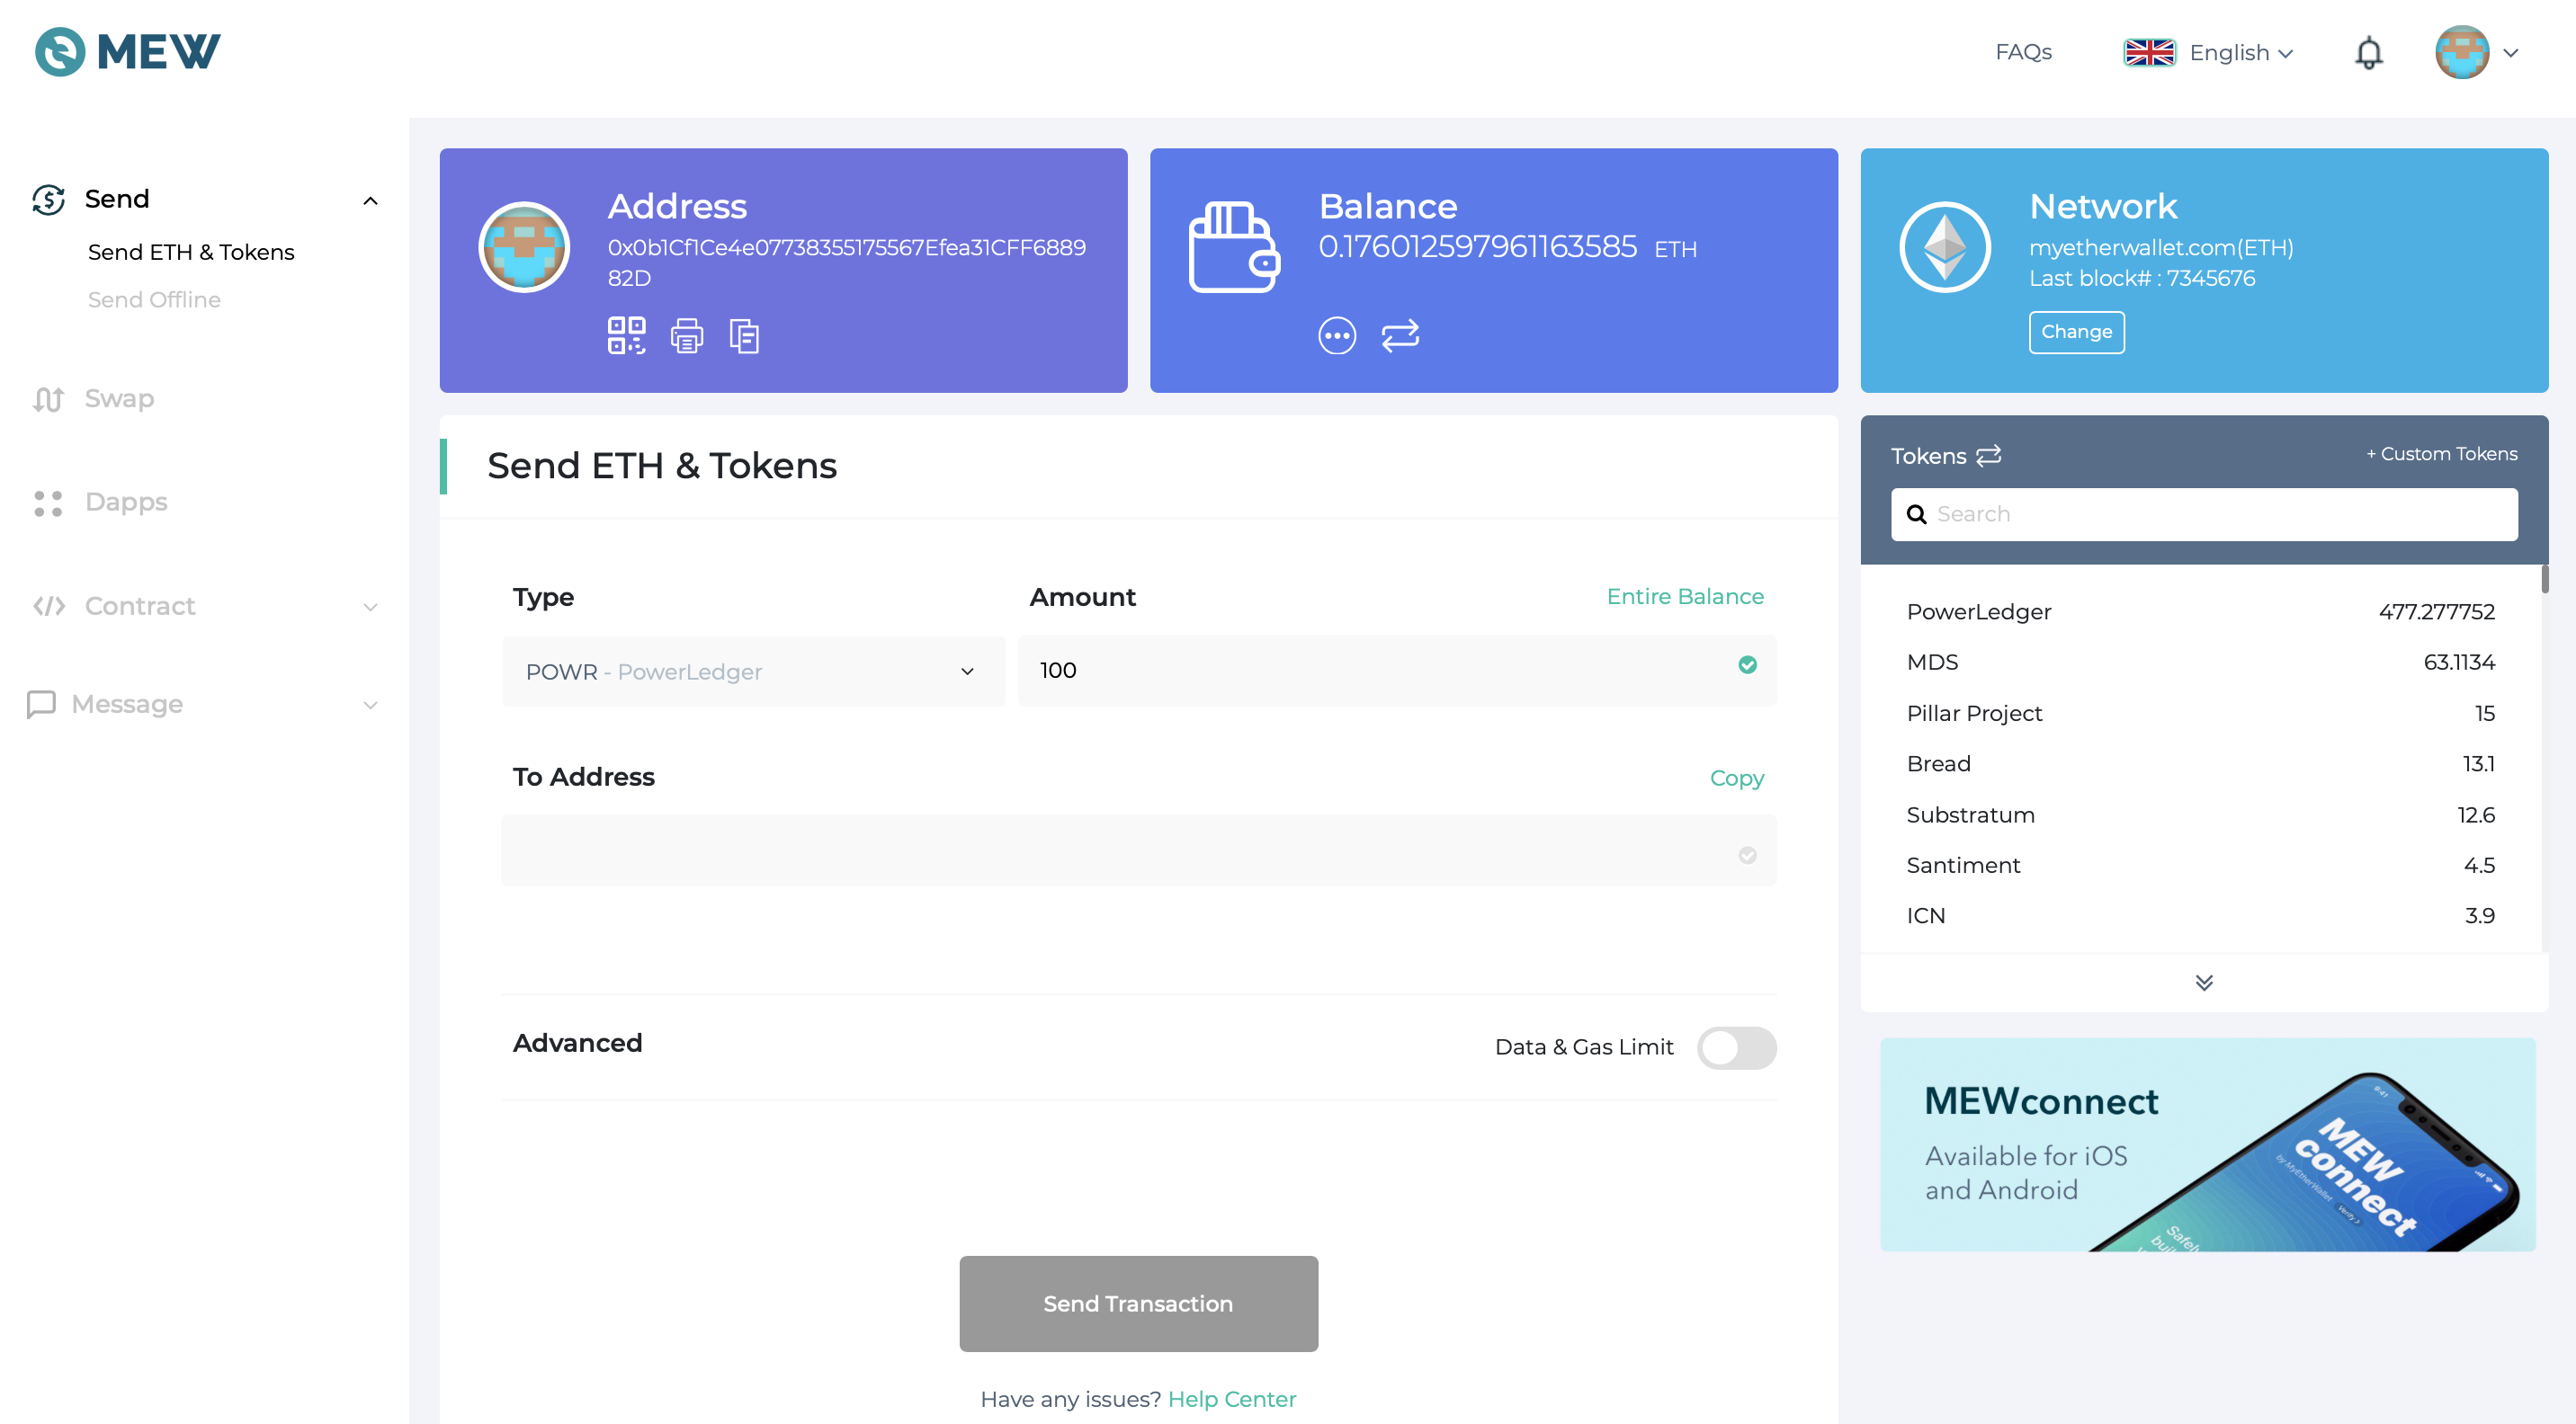The image size is (2576, 1424).
Task: Expand the account menu chevron
Action: pos(2510,53)
